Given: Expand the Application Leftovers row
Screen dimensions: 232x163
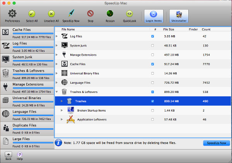Looking at the screenshot, I should pyautogui.click(x=62, y=119).
